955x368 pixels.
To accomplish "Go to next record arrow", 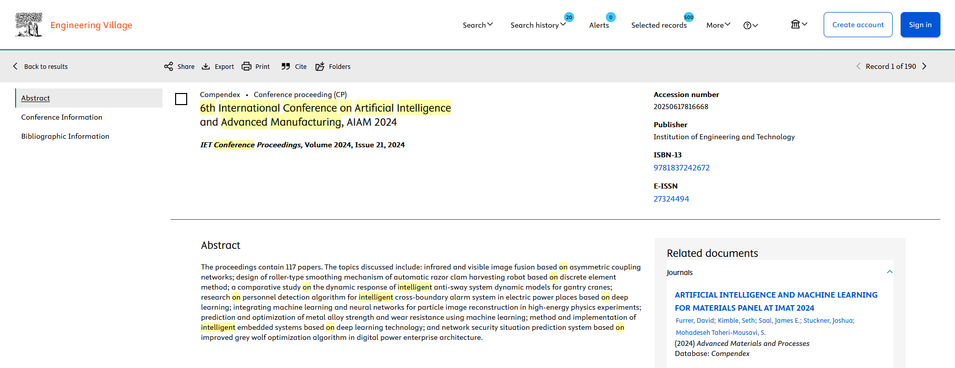I will [924, 66].
